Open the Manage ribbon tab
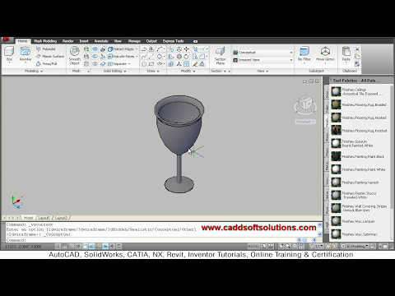The width and height of the screenshot is (395, 296). [x=134, y=41]
